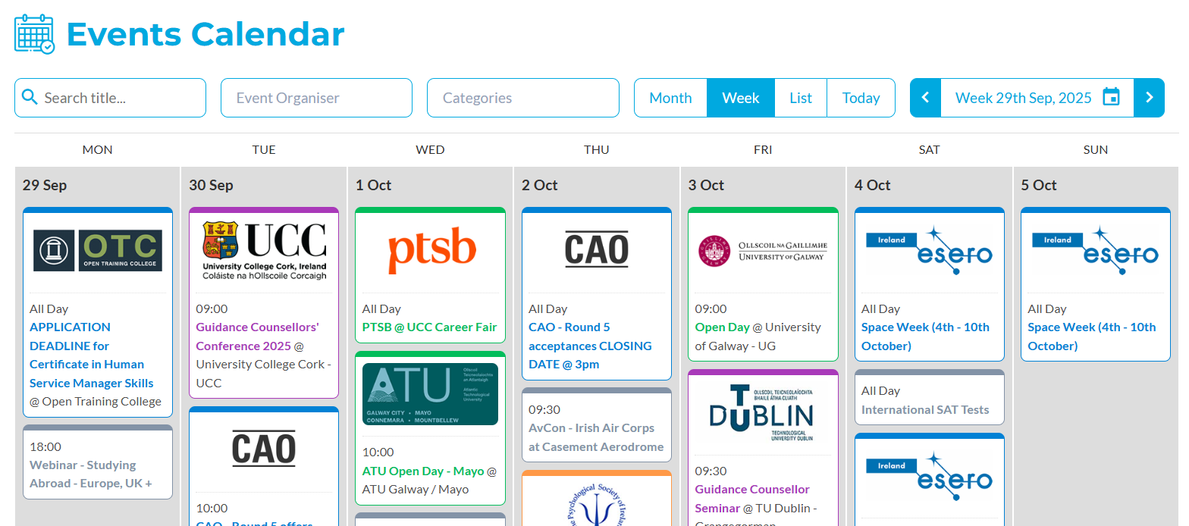
Task: Click the Events Calendar header icon
Action: point(35,34)
